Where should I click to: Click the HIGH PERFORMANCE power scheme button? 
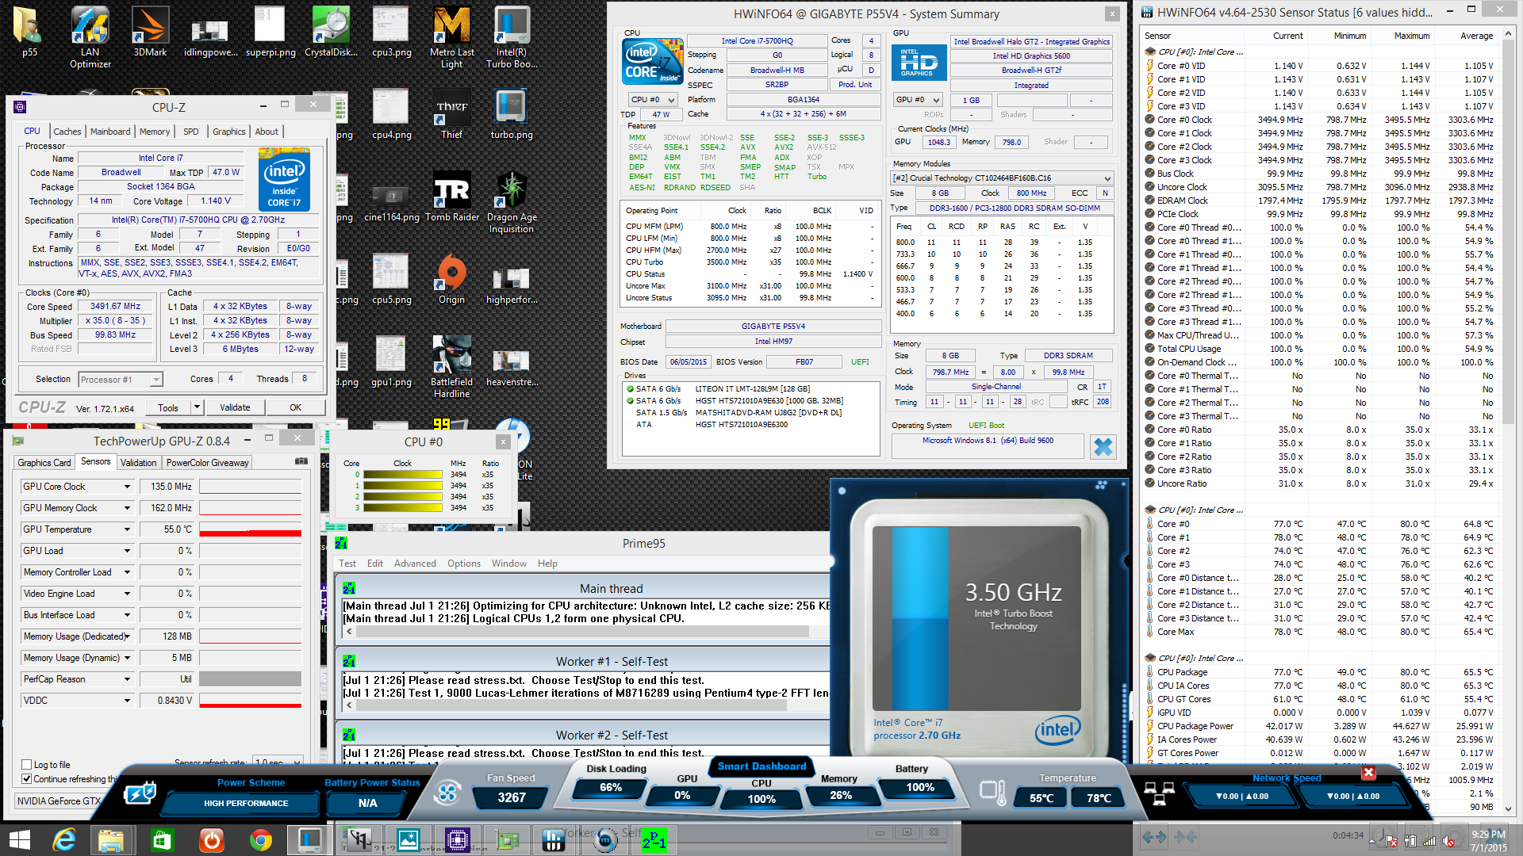point(246,803)
